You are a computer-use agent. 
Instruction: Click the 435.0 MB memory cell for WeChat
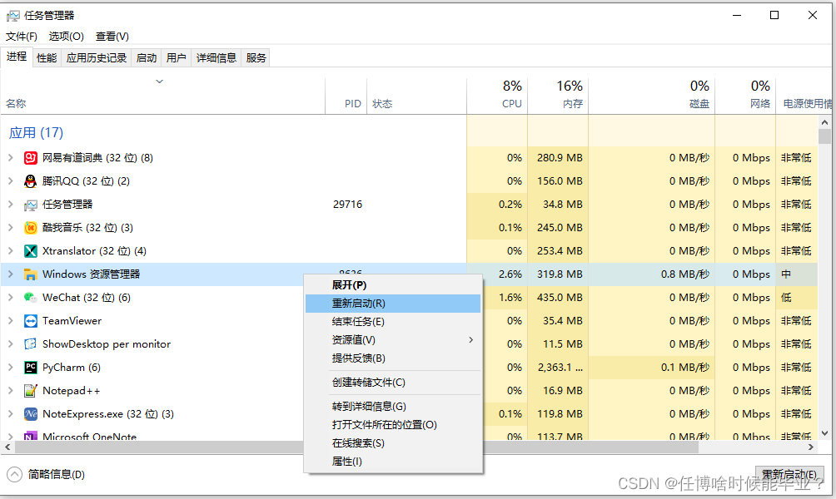560,297
